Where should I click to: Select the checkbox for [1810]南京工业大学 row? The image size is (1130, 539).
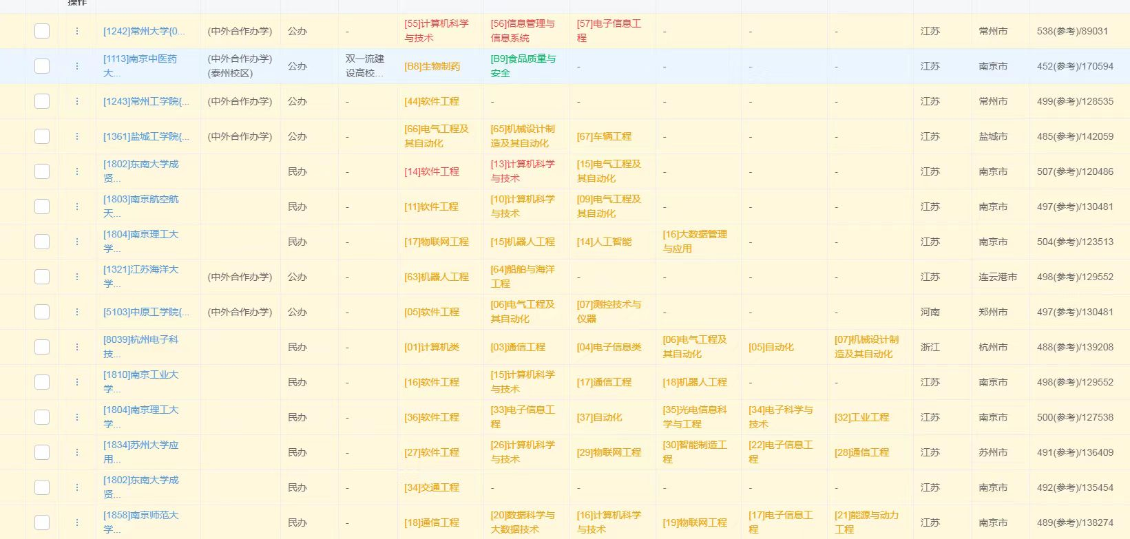click(42, 382)
